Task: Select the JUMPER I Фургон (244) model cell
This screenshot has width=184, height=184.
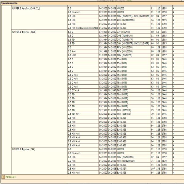Action: (39, 161)
